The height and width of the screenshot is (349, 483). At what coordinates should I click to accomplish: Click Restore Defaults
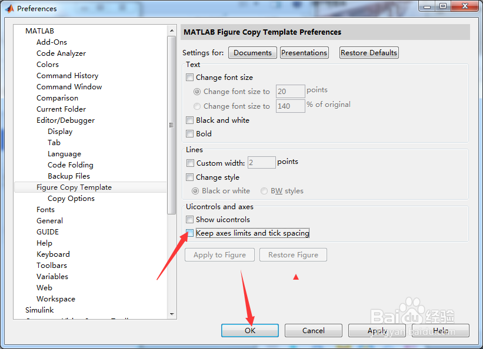(369, 52)
